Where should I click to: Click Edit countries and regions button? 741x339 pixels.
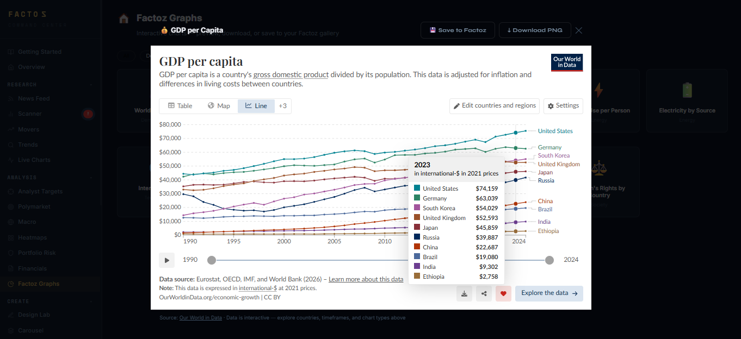coord(495,106)
